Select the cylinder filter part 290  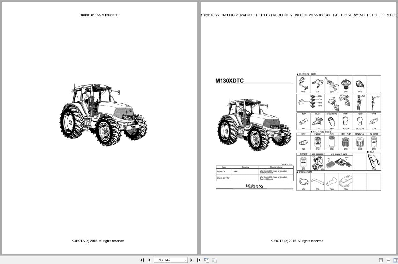(374, 142)
